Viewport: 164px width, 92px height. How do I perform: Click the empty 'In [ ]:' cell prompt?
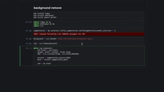click(29, 48)
